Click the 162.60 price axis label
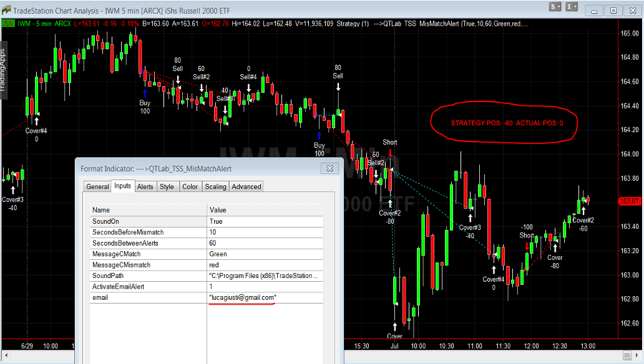Screen dimensions: 644x364 point(630,323)
